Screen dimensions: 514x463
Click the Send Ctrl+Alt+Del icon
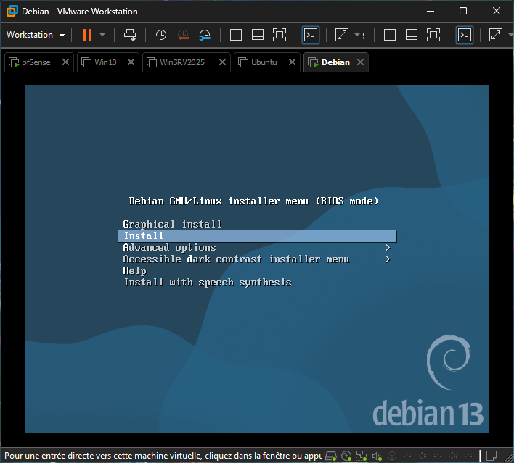pos(130,35)
